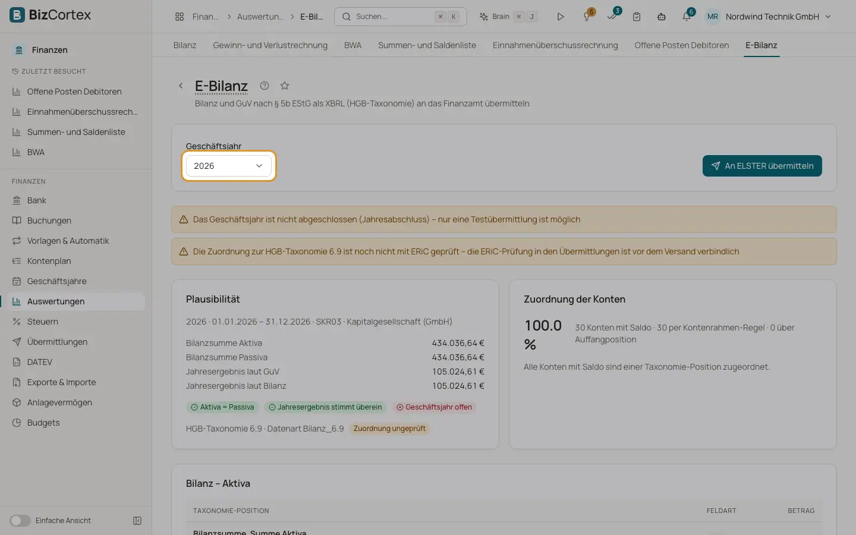Click the Finanzen module header in sidebar
Screen dimensions: 856x535
click(x=49, y=50)
